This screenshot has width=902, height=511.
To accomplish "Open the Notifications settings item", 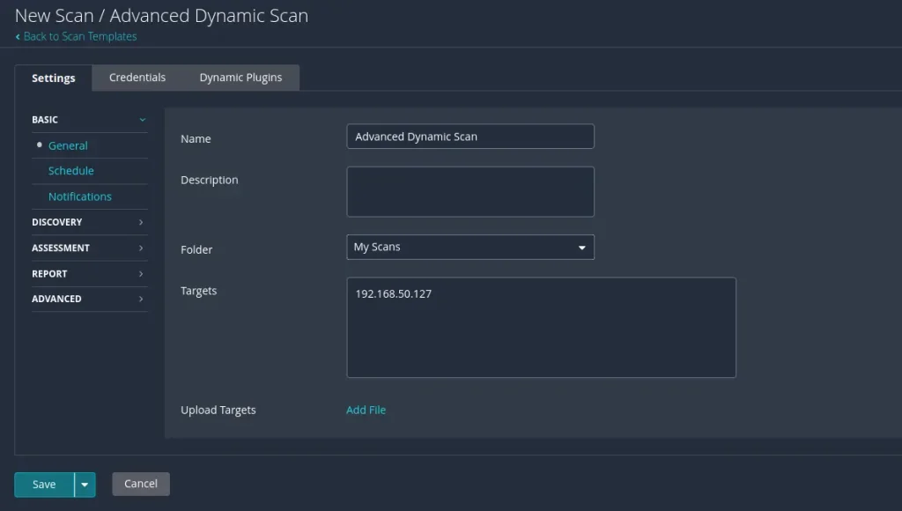I will 80,196.
